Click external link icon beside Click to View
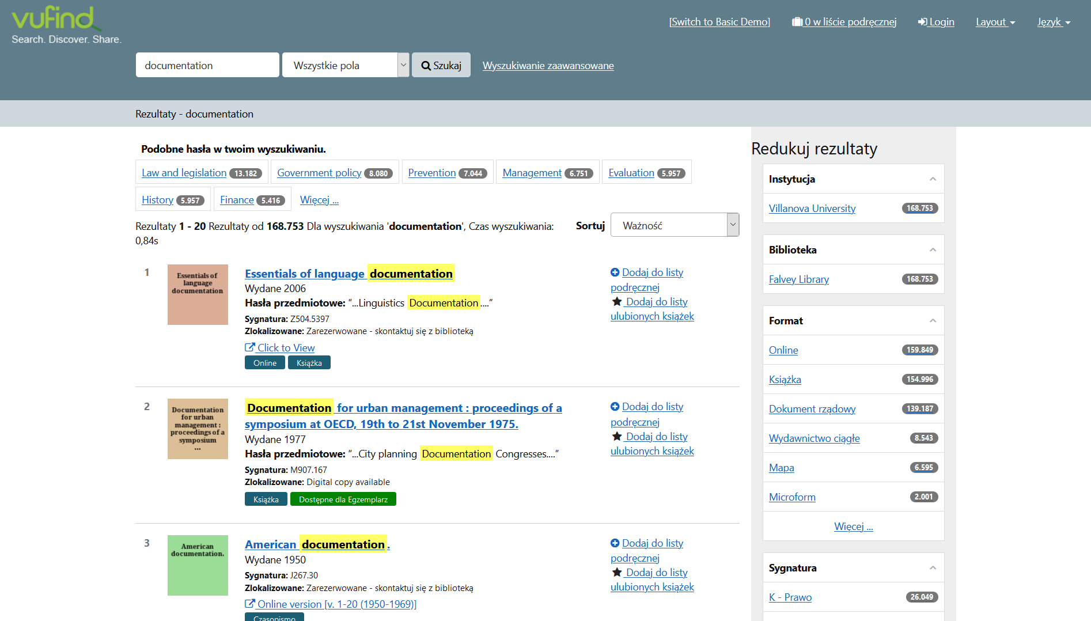The width and height of the screenshot is (1091, 621). pyautogui.click(x=249, y=347)
